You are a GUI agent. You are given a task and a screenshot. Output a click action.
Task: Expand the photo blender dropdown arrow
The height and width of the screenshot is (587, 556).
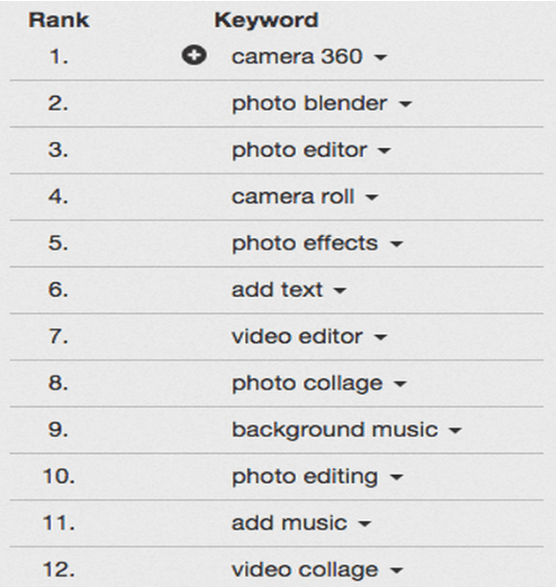pyautogui.click(x=405, y=106)
